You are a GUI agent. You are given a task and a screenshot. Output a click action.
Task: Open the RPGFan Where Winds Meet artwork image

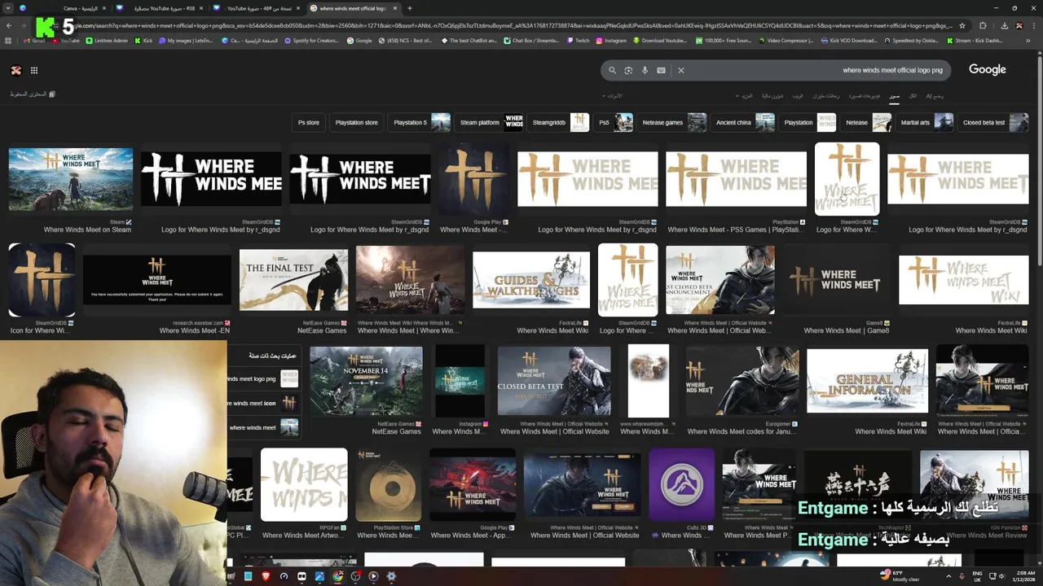[x=304, y=484]
